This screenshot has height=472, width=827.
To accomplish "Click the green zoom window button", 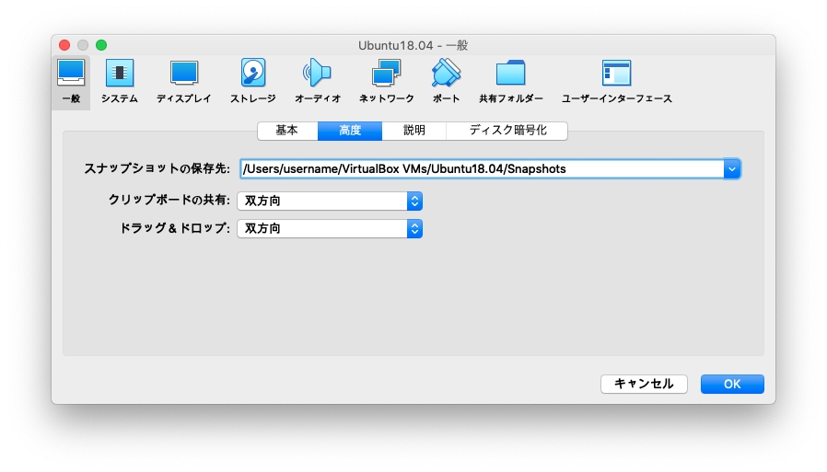I will click(101, 45).
